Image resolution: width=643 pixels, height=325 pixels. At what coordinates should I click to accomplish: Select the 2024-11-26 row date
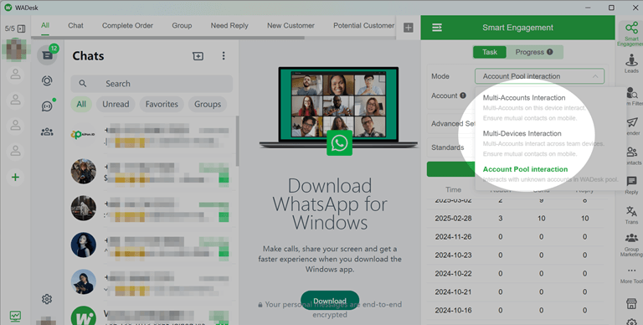click(x=453, y=237)
